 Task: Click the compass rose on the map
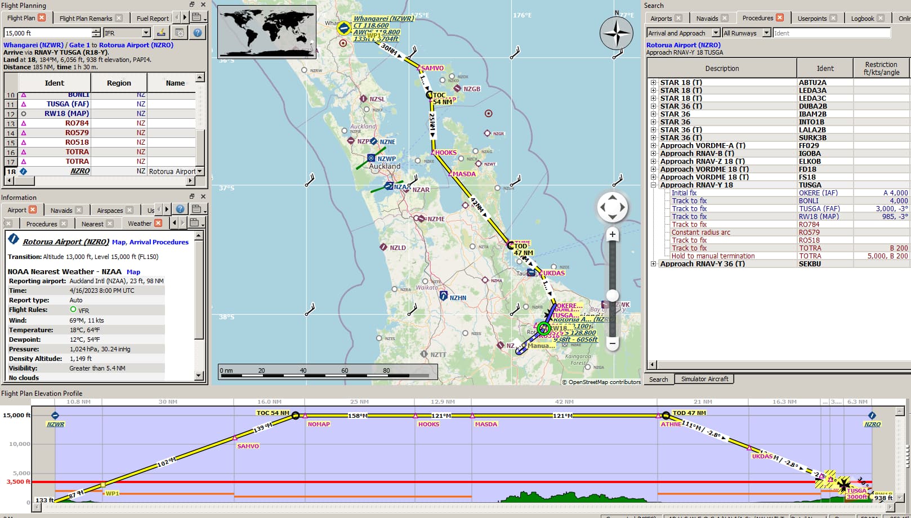click(x=617, y=33)
